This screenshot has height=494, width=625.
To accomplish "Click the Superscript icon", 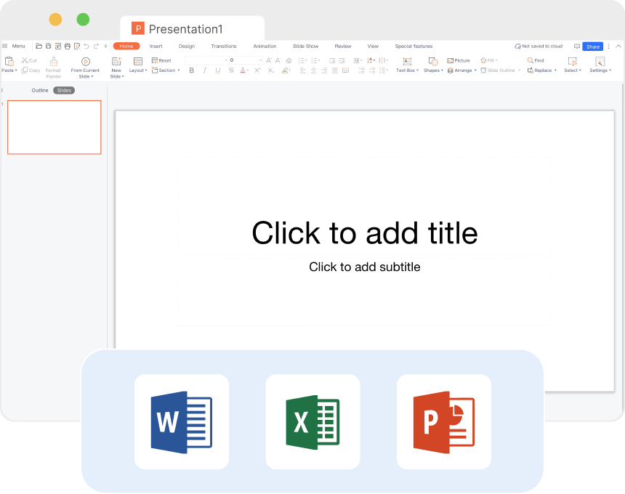I will 257,70.
